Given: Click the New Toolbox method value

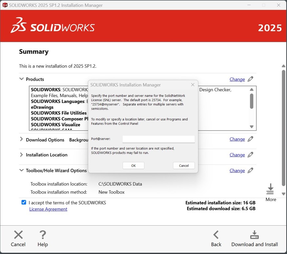Looking at the screenshot, I should click(x=112, y=192).
